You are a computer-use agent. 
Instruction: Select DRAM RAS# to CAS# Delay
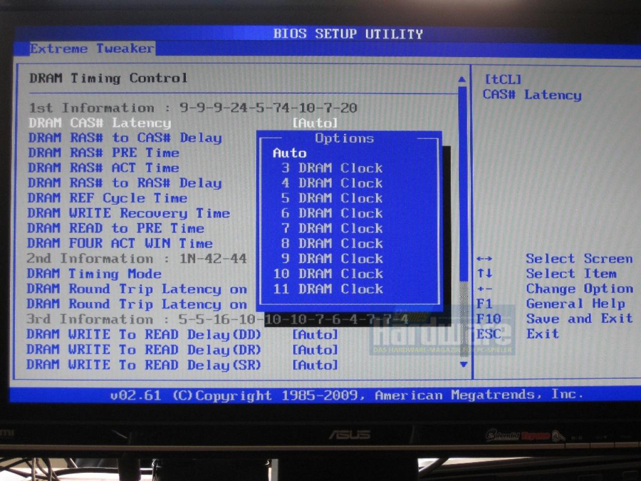(125, 138)
